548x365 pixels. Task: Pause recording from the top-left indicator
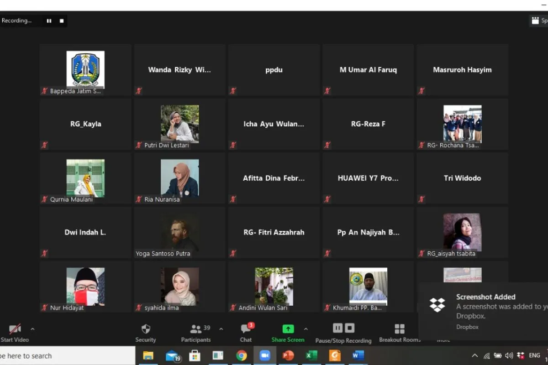(49, 21)
